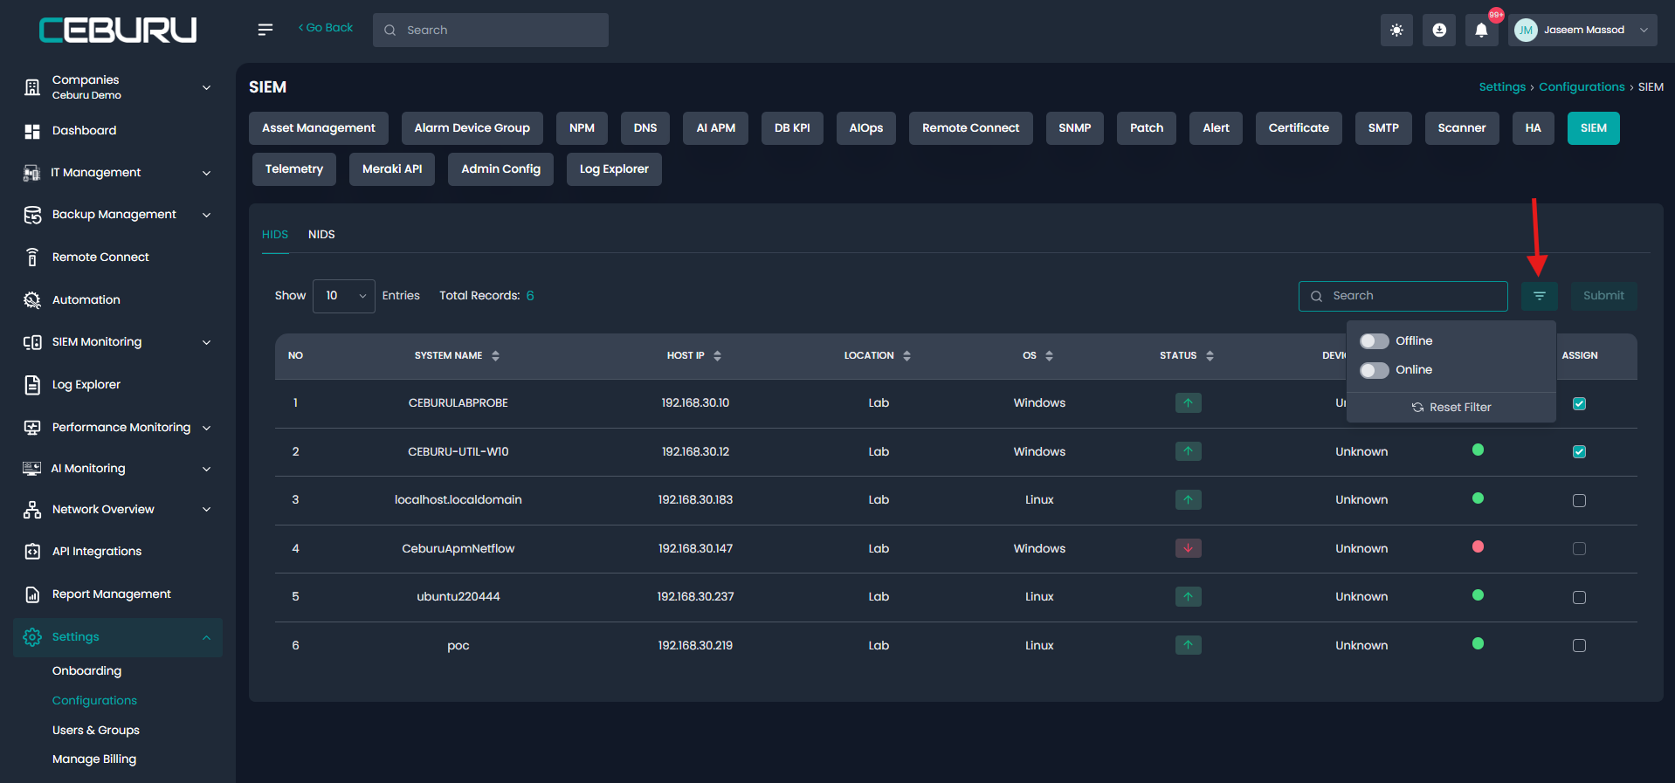Click the SIEM Monitoring sidebar icon
Screen dimensions: 1675x783
(x=32, y=342)
